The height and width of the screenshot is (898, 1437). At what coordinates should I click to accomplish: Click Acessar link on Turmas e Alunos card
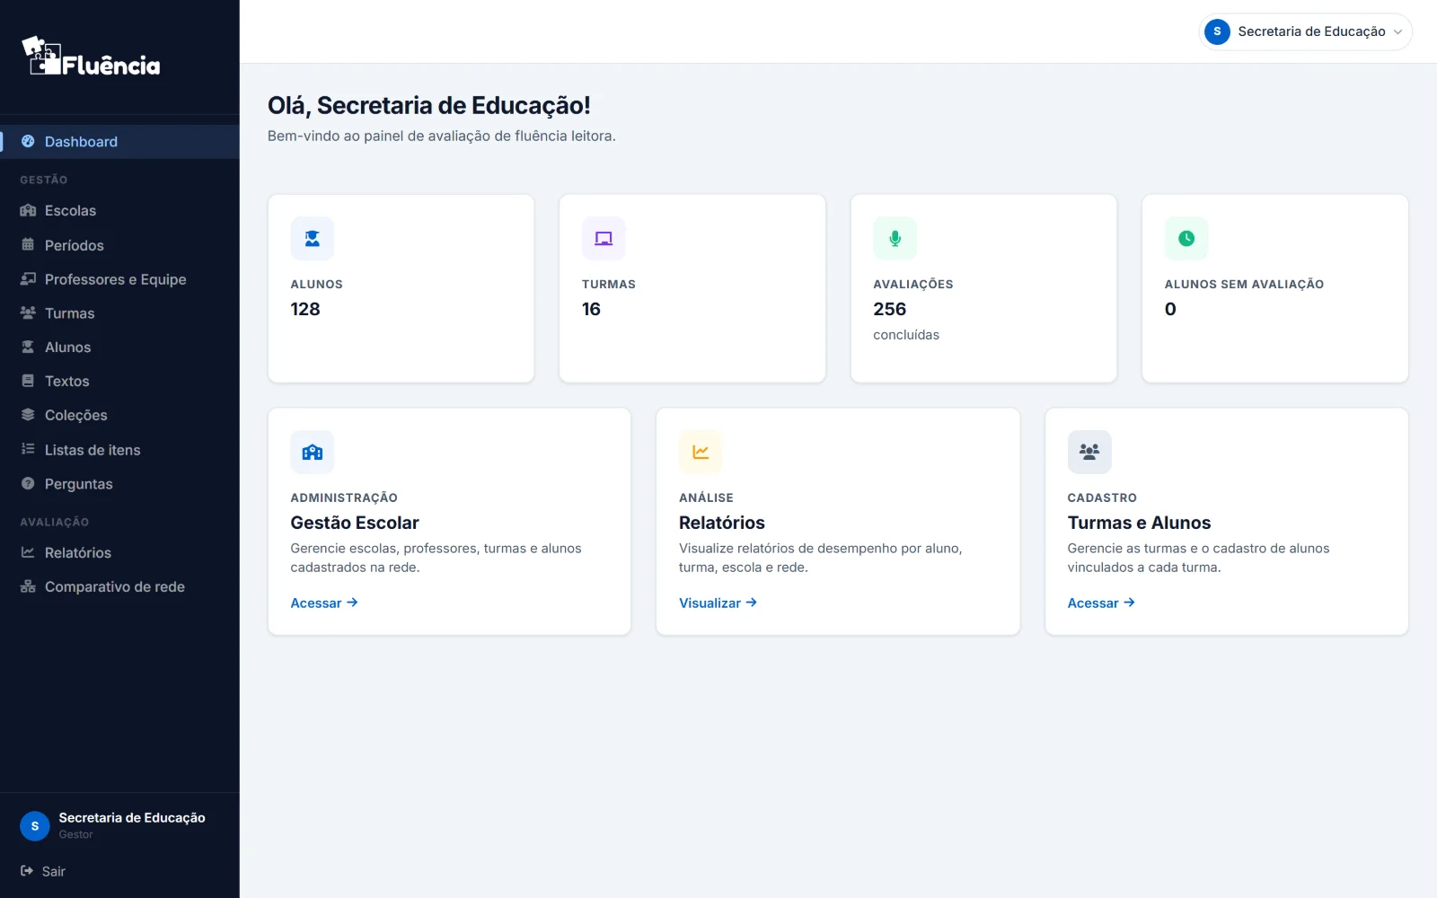pyautogui.click(x=1101, y=603)
